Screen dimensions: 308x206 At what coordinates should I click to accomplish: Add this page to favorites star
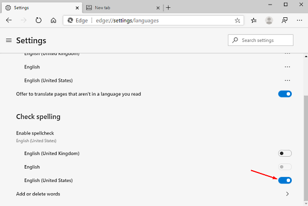pos(237,20)
